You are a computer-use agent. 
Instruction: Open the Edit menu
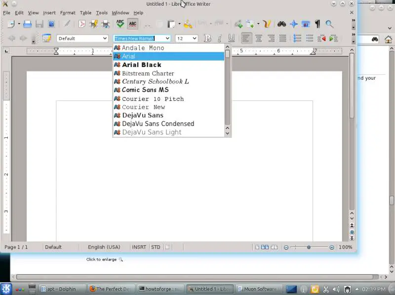(19, 13)
